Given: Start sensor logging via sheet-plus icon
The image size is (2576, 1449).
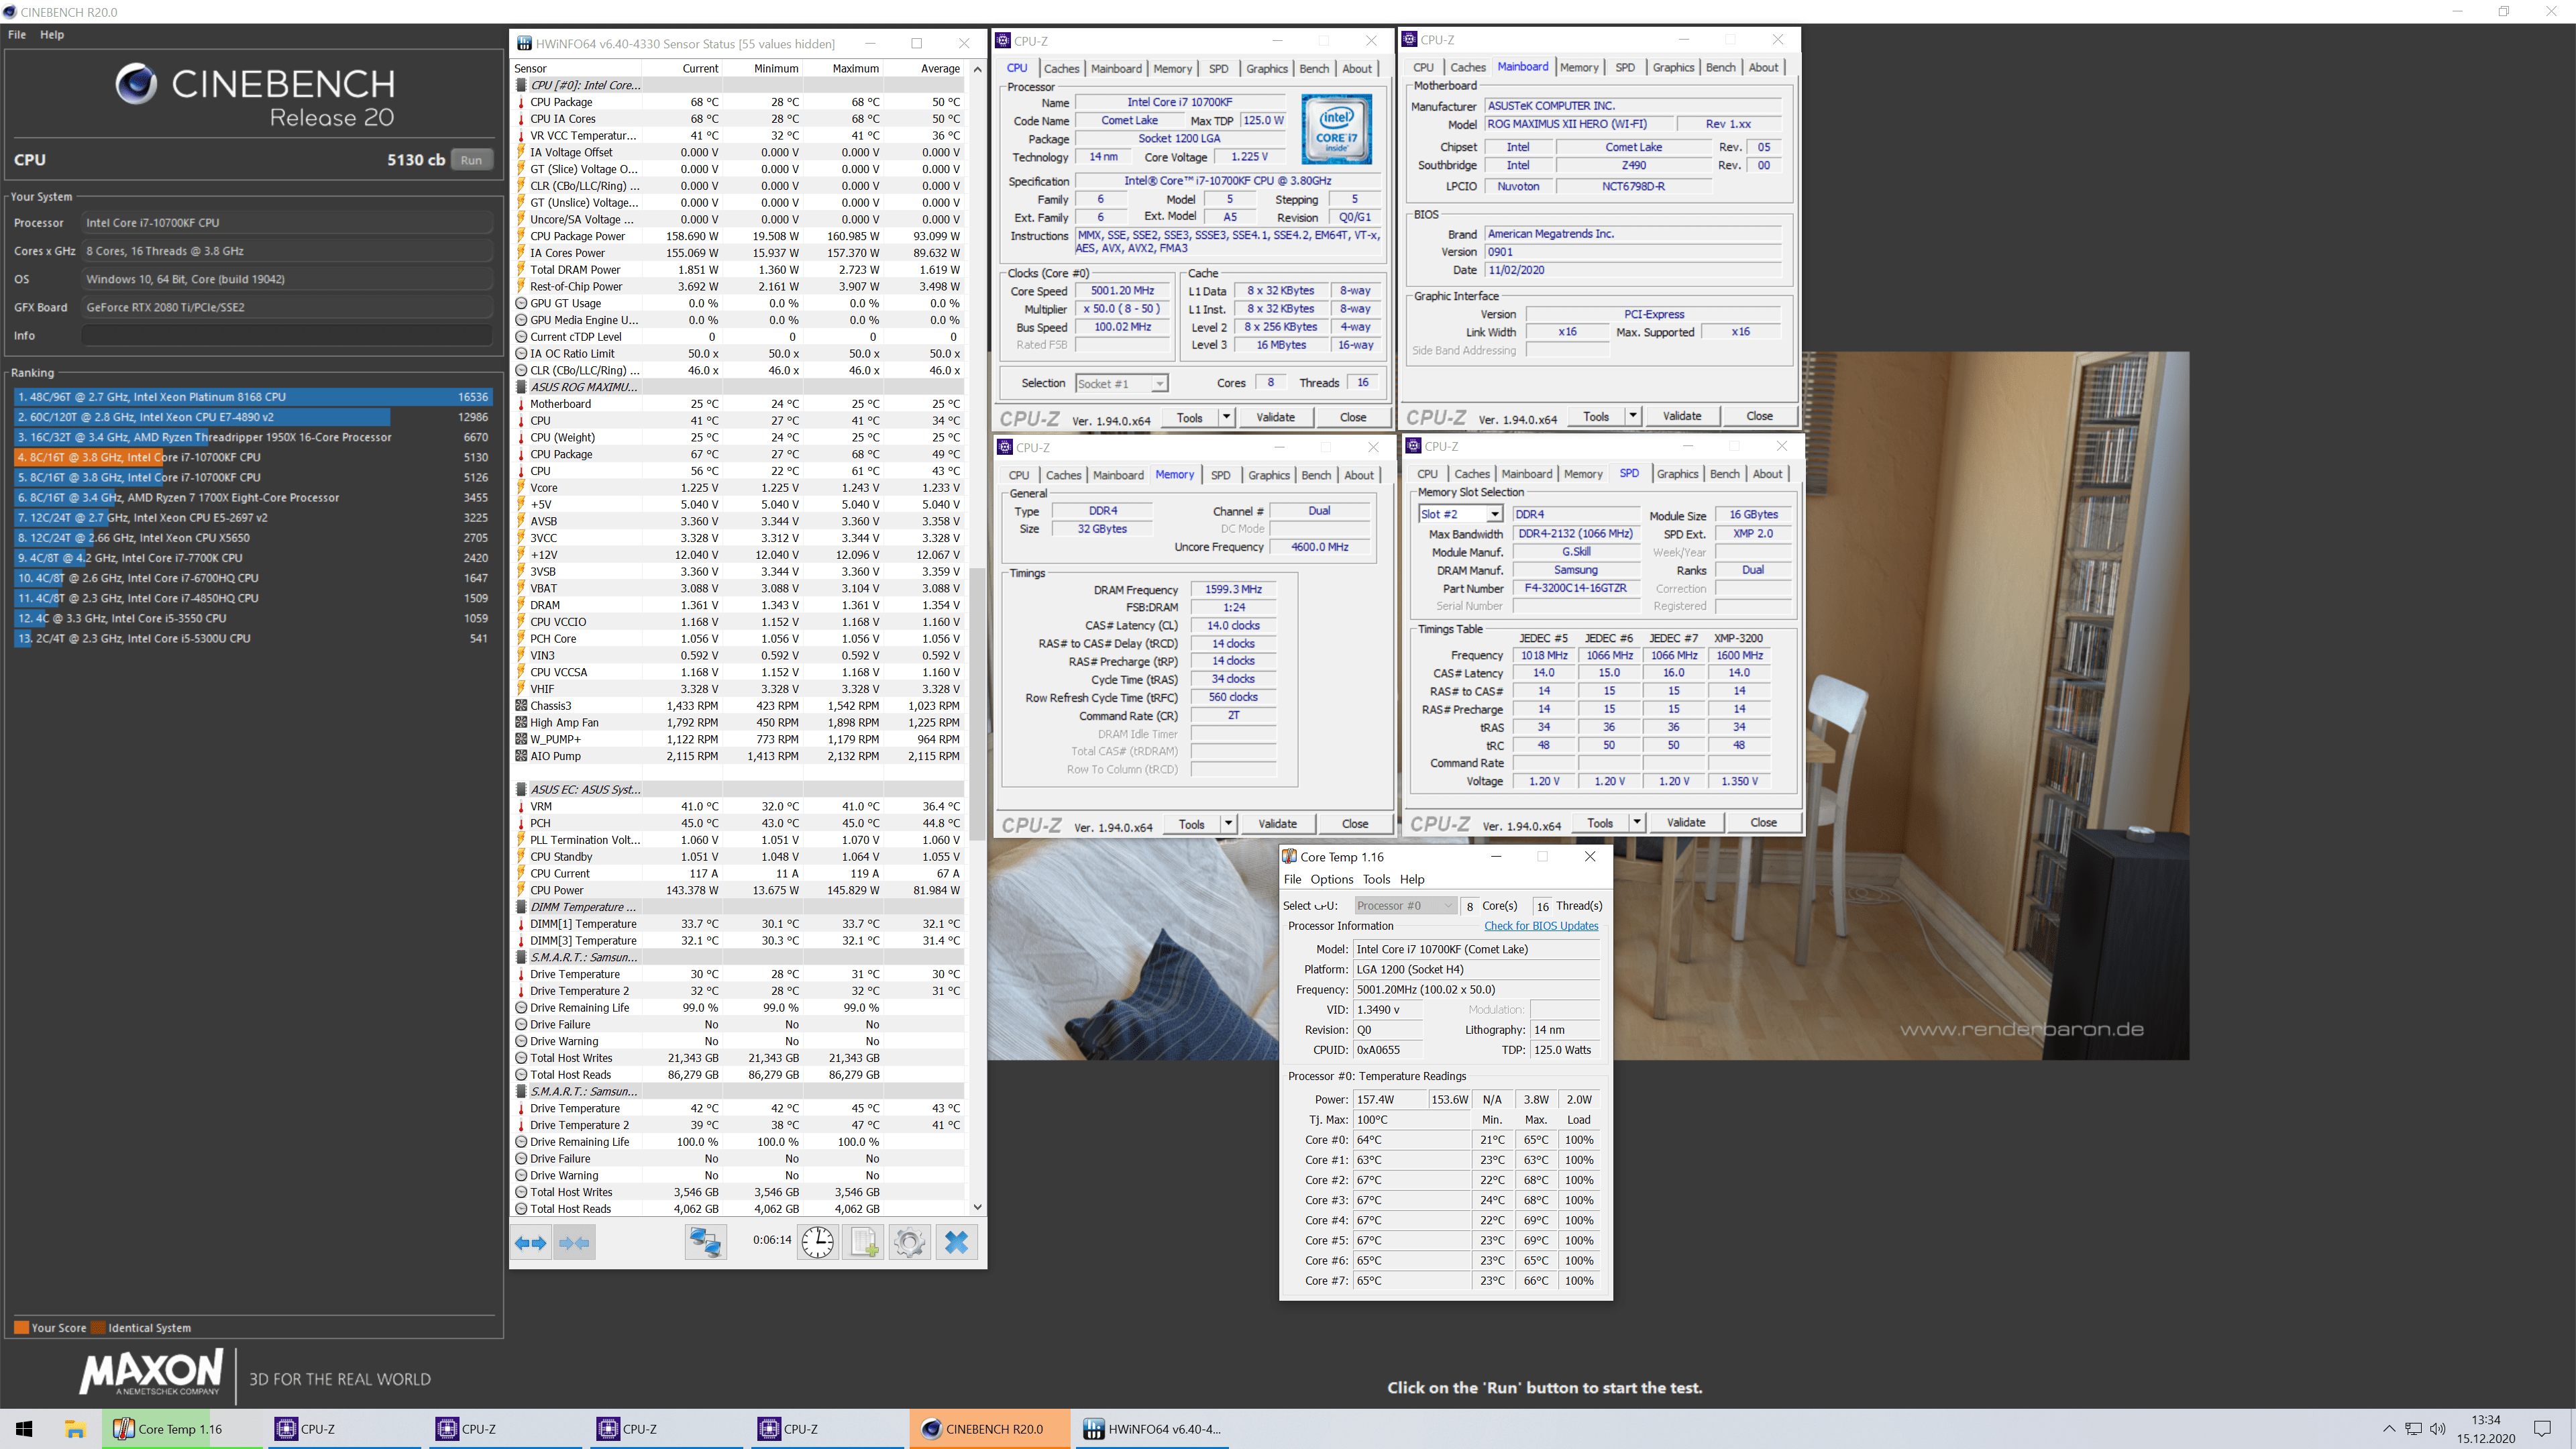Looking at the screenshot, I should pos(863,1243).
